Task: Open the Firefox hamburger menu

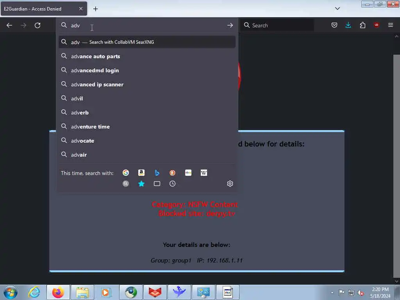Action: point(391,25)
